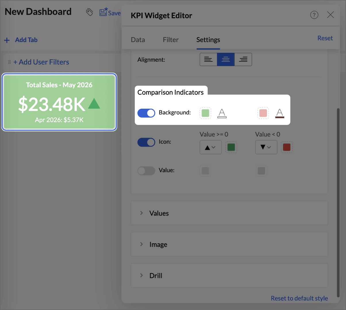Click the plus icon next to Add Tab

tap(7, 40)
